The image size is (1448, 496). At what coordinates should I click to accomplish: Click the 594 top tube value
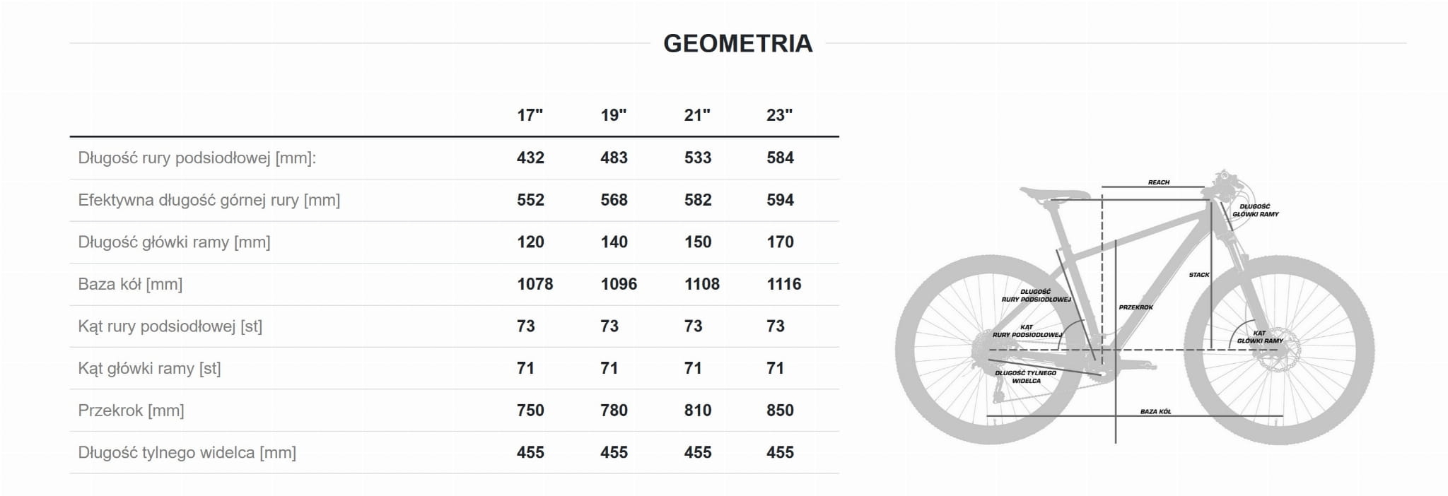tap(780, 200)
